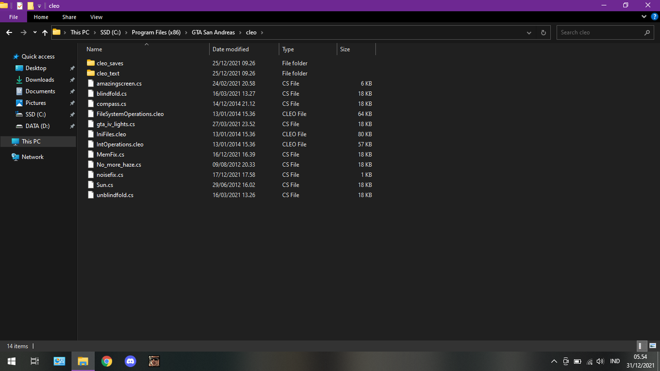
Task: Switch to large icons view button
Action: tap(653, 346)
